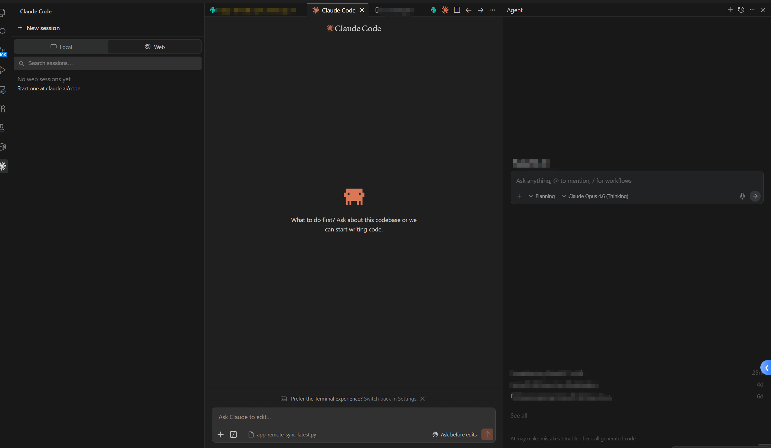Click the microphone icon in Agent input

(742, 196)
